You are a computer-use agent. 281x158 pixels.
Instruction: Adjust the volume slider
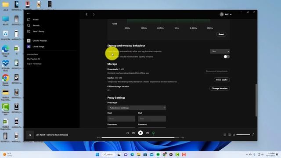(243, 135)
